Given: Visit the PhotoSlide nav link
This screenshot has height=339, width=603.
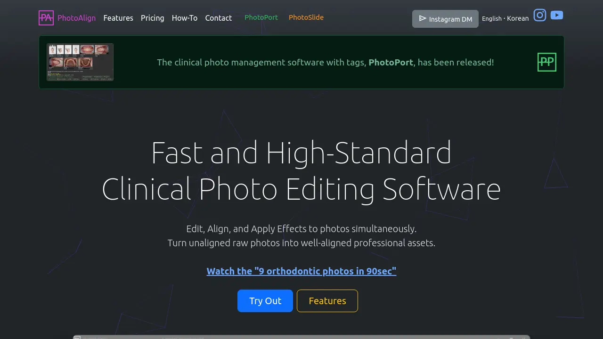Looking at the screenshot, I should (306, 17).
